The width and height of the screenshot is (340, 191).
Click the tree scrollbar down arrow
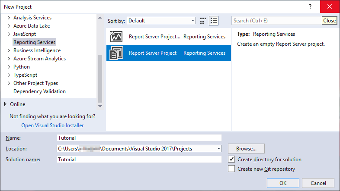pyautogui.click(x=100, y=106)
